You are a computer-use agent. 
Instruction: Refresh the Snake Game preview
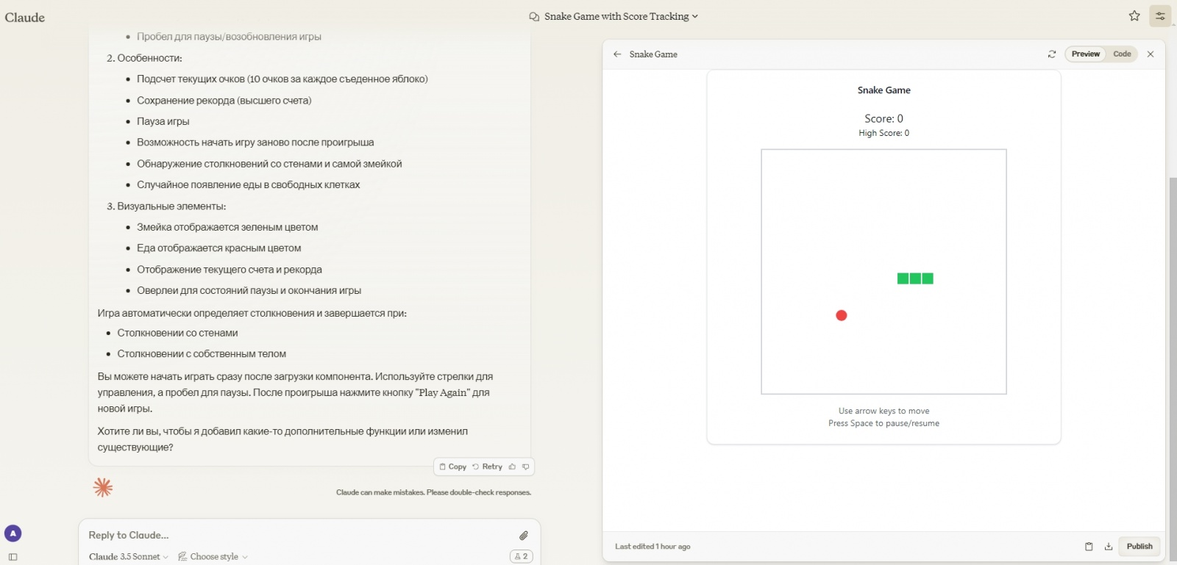pos(1052,54)
